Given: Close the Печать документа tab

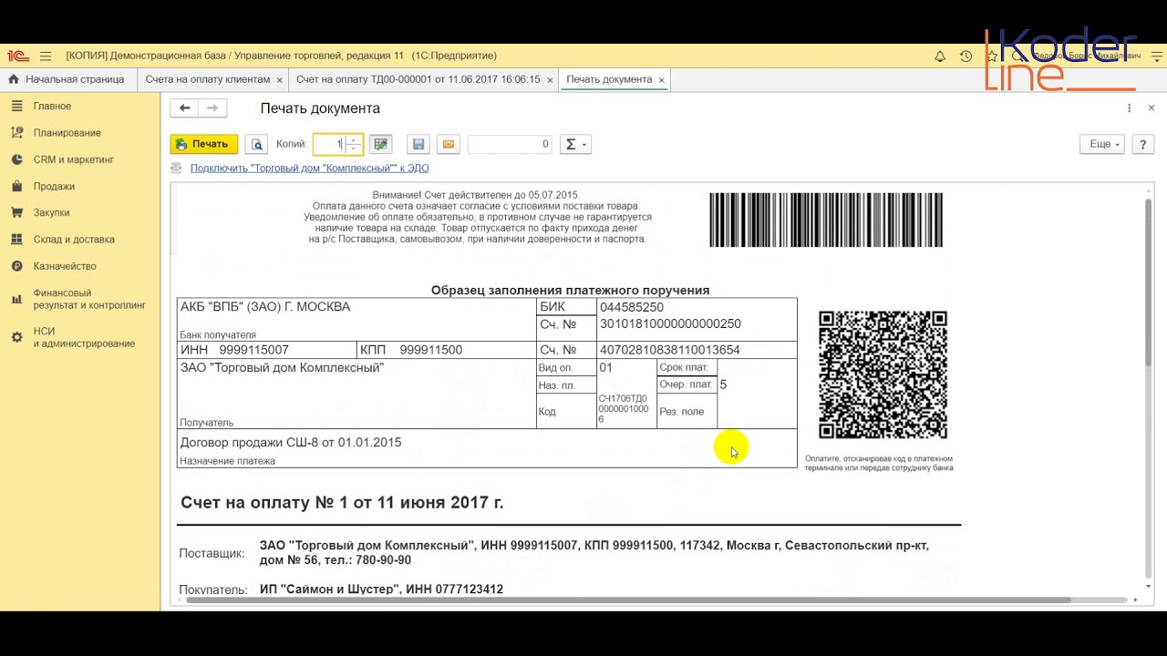Looking at the screenshot, I should (x=662, y=80).
